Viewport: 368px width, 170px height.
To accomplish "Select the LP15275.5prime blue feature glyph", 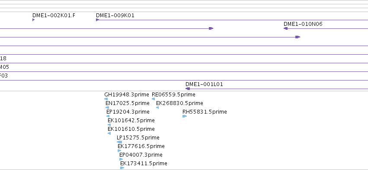I will [x=119, y=142].
